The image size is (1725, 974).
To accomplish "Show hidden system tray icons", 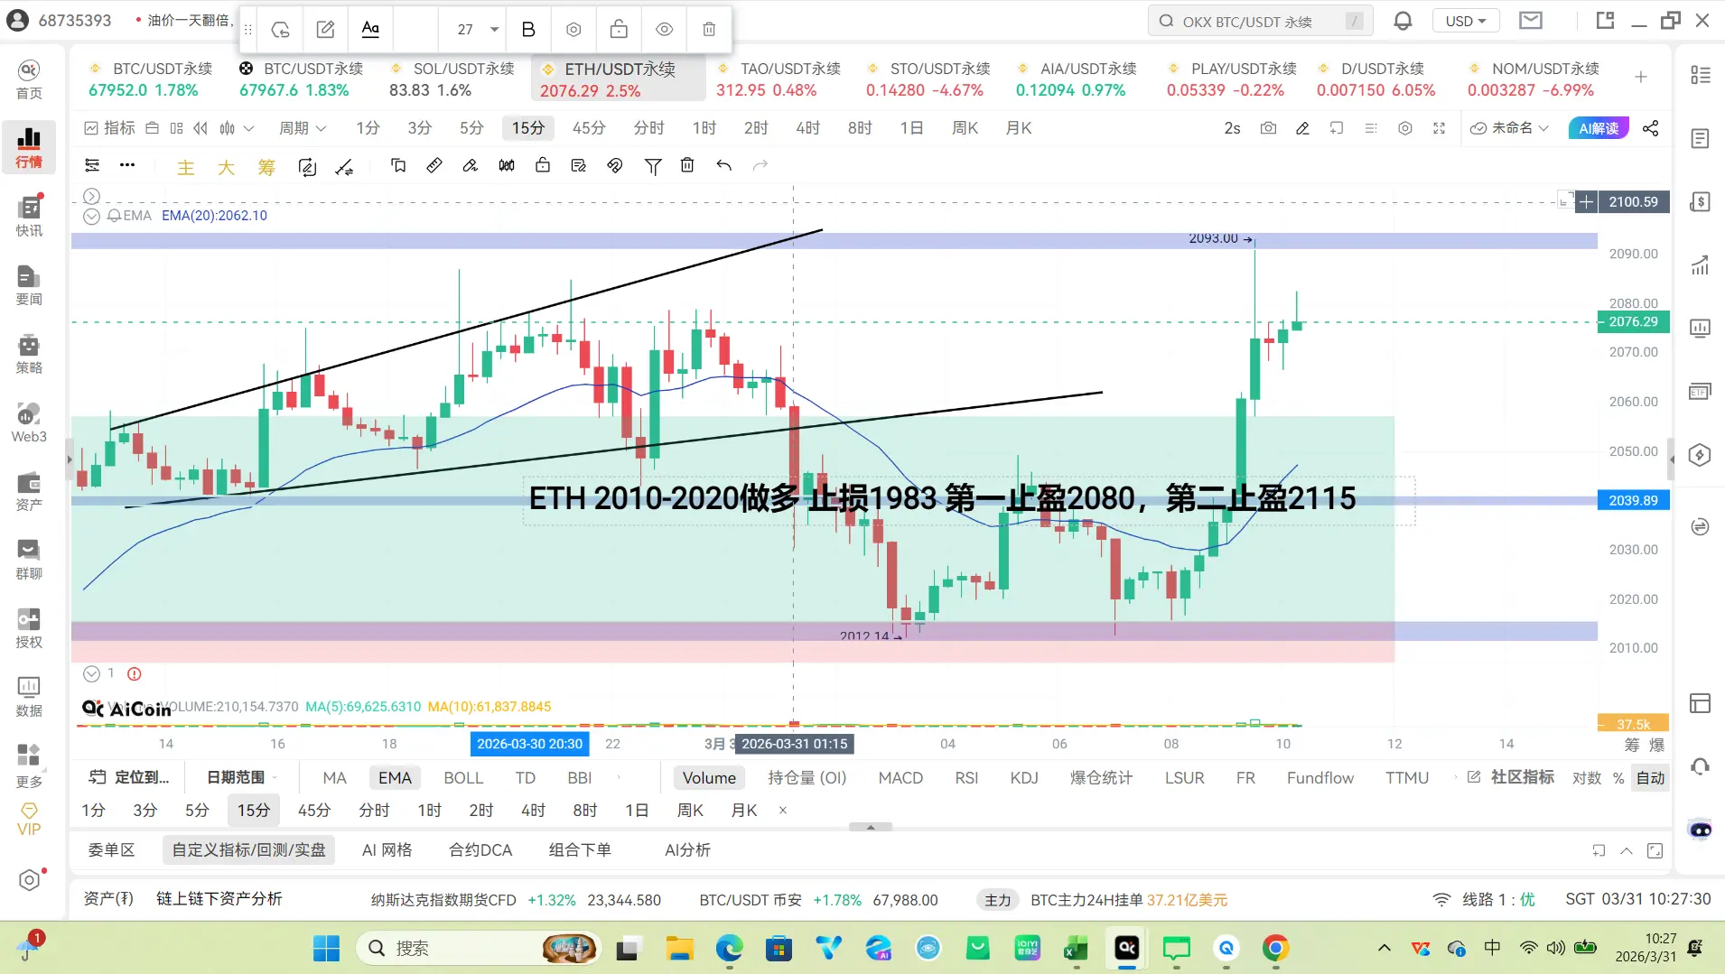I will (x=1384, y=948).
